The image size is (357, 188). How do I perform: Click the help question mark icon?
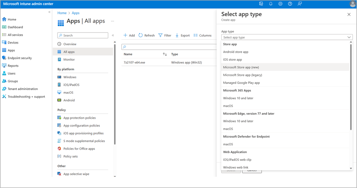pos(290,4)
